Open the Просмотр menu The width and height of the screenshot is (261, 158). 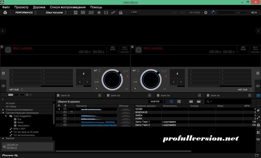coord(22,7)
